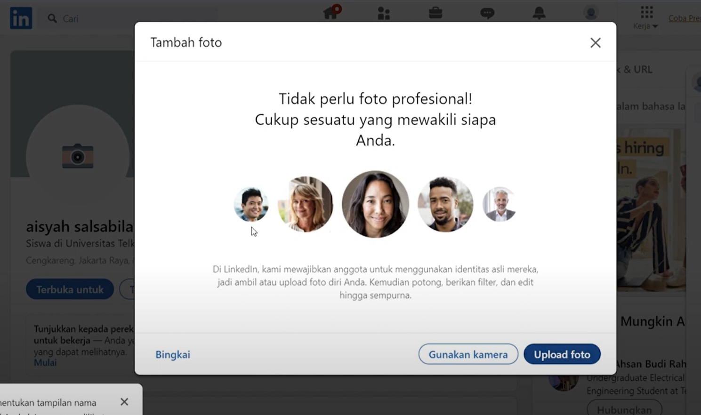The width and height of the screenshot is (701, 415).
Task: Click the Mulai link
Action: (45, 363)
